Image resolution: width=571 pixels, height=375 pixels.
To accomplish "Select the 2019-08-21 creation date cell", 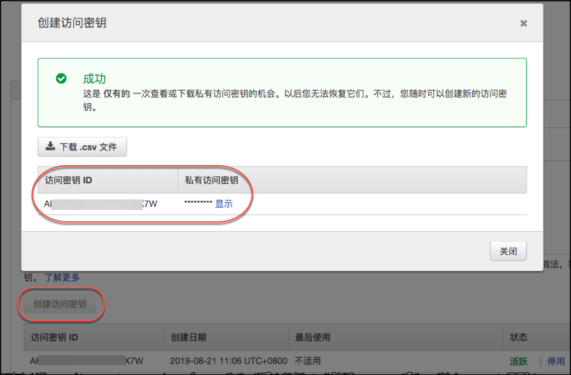I will point(229,361).
